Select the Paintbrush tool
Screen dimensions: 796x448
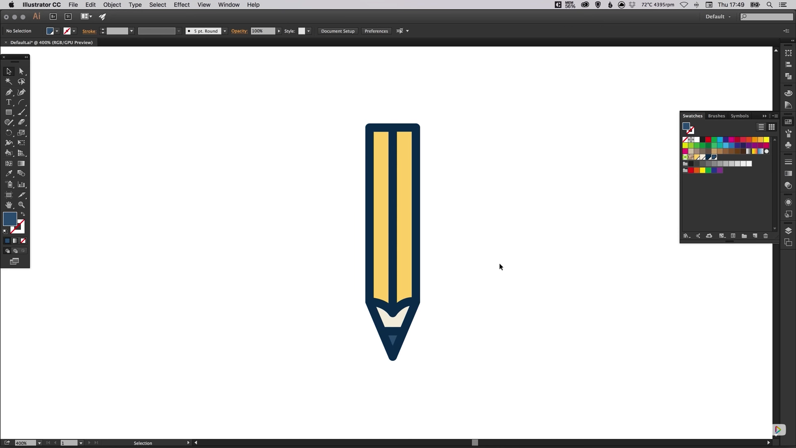(21, 113)
